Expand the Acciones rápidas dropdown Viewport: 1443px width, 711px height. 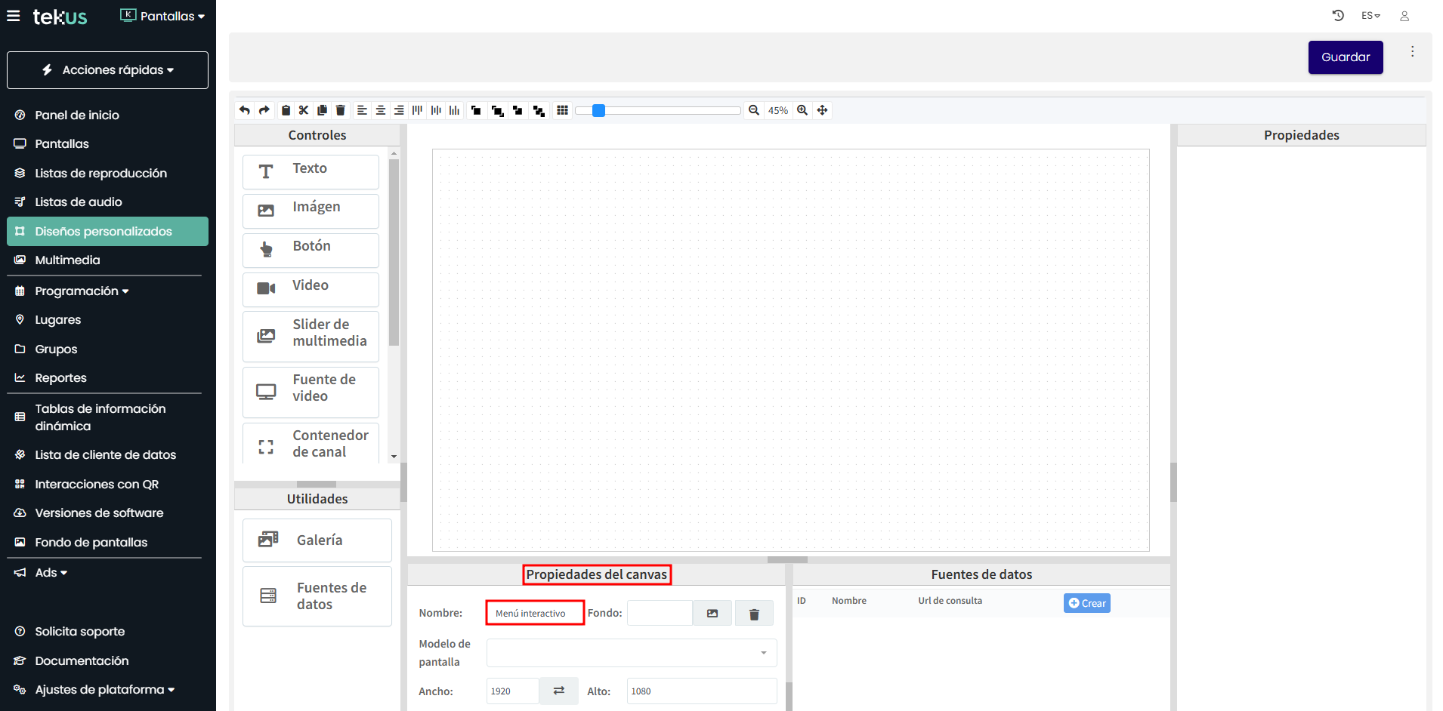pyautogui.click(x=107, y=70)
